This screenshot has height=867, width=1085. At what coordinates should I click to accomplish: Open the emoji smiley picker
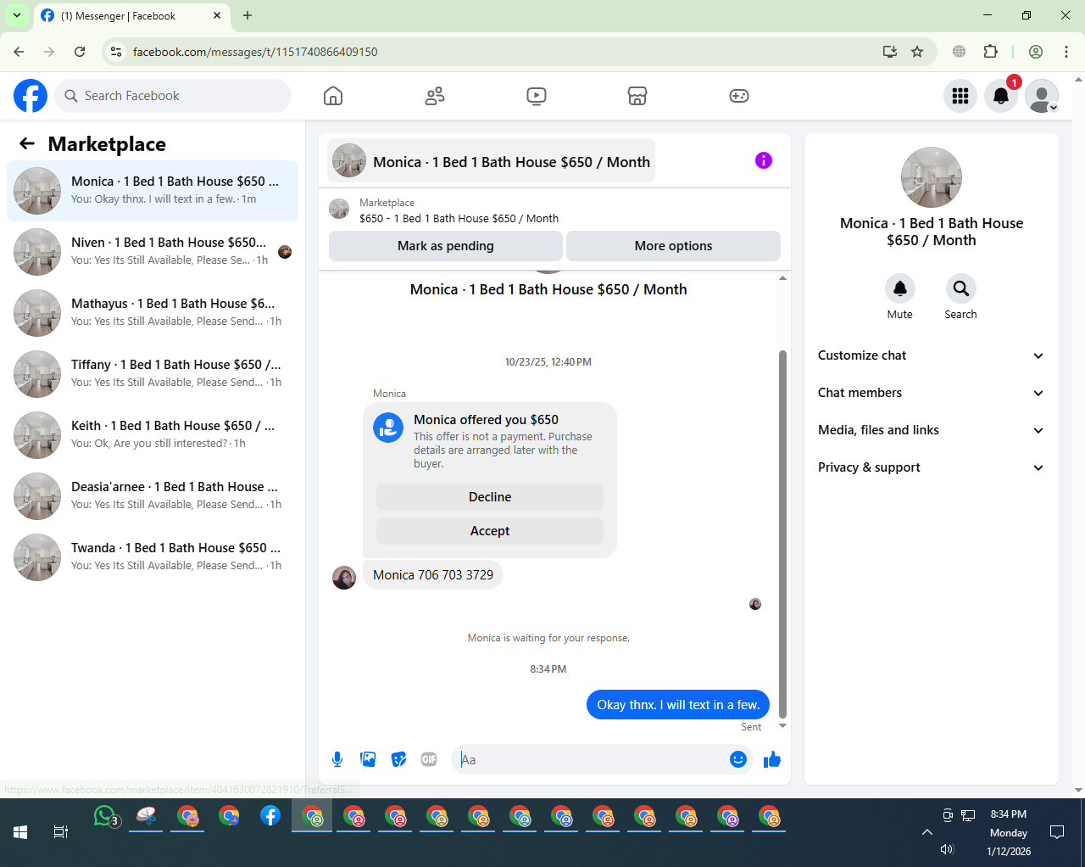(738, 759)
